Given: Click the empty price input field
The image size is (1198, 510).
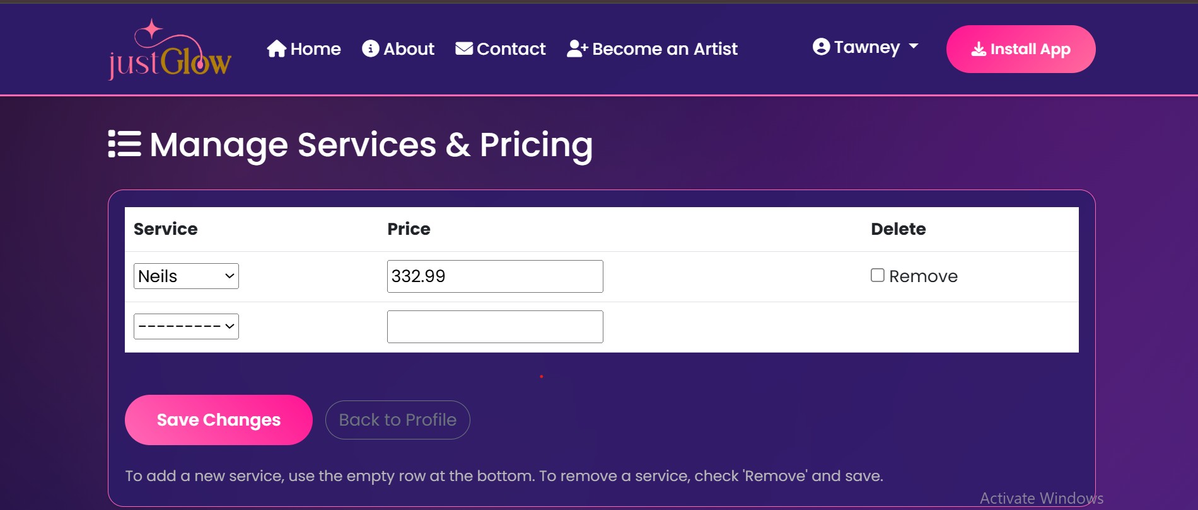Looking at the screenshot, I should coord(494,327).
